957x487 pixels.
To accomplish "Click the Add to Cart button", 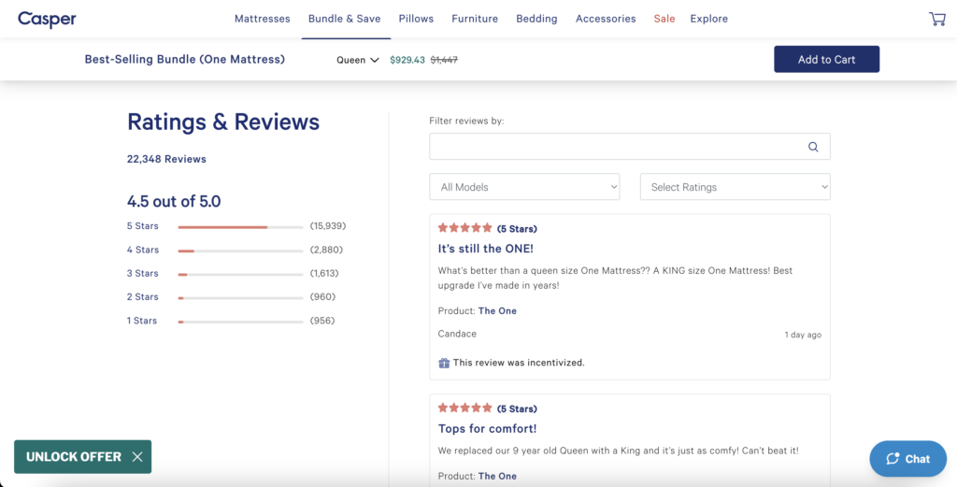I will pyautogui.click(x=826, y=59).
